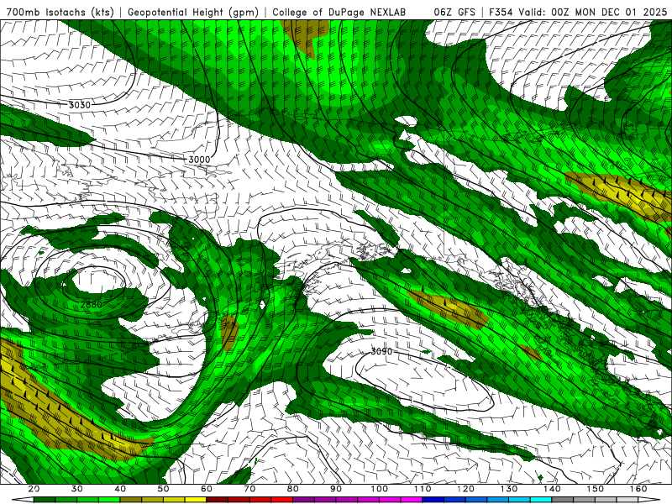Click the 70 knot legend value
The image size is (672, 504).
click(x=249, y=489)
